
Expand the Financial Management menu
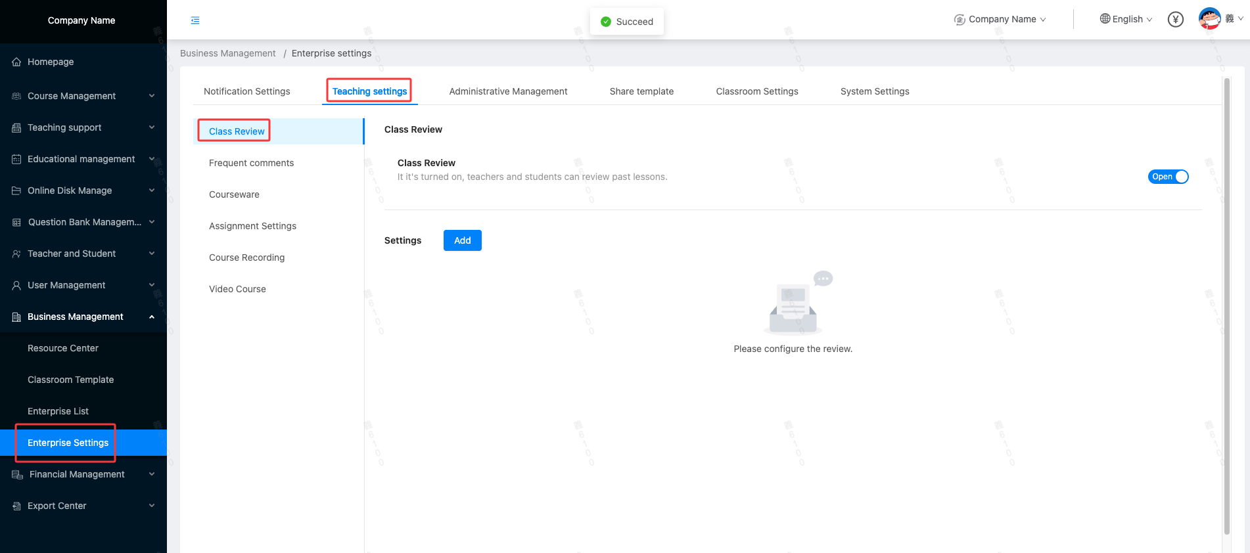point(77,474)
